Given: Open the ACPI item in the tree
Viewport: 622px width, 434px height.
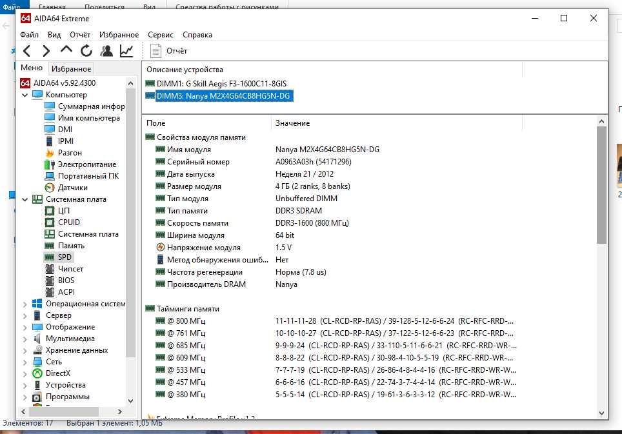Looking at the screenshot, I should pyautogui.click(x=59, y=292).
